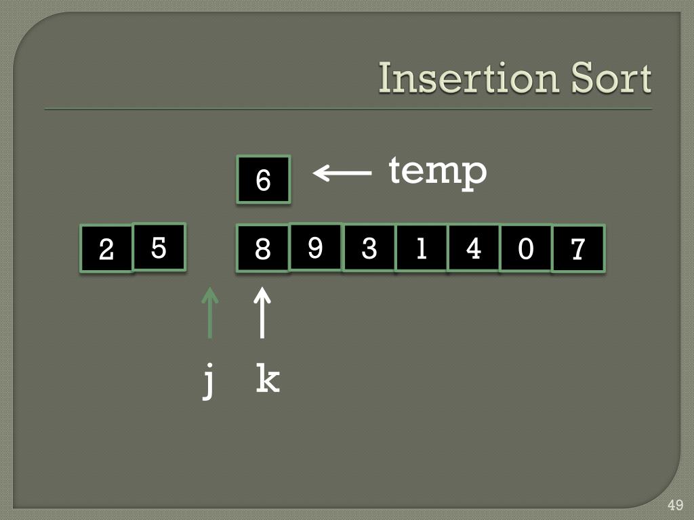Click the array box showing 9
Screen dimensions: 694x520
[316, 246]
